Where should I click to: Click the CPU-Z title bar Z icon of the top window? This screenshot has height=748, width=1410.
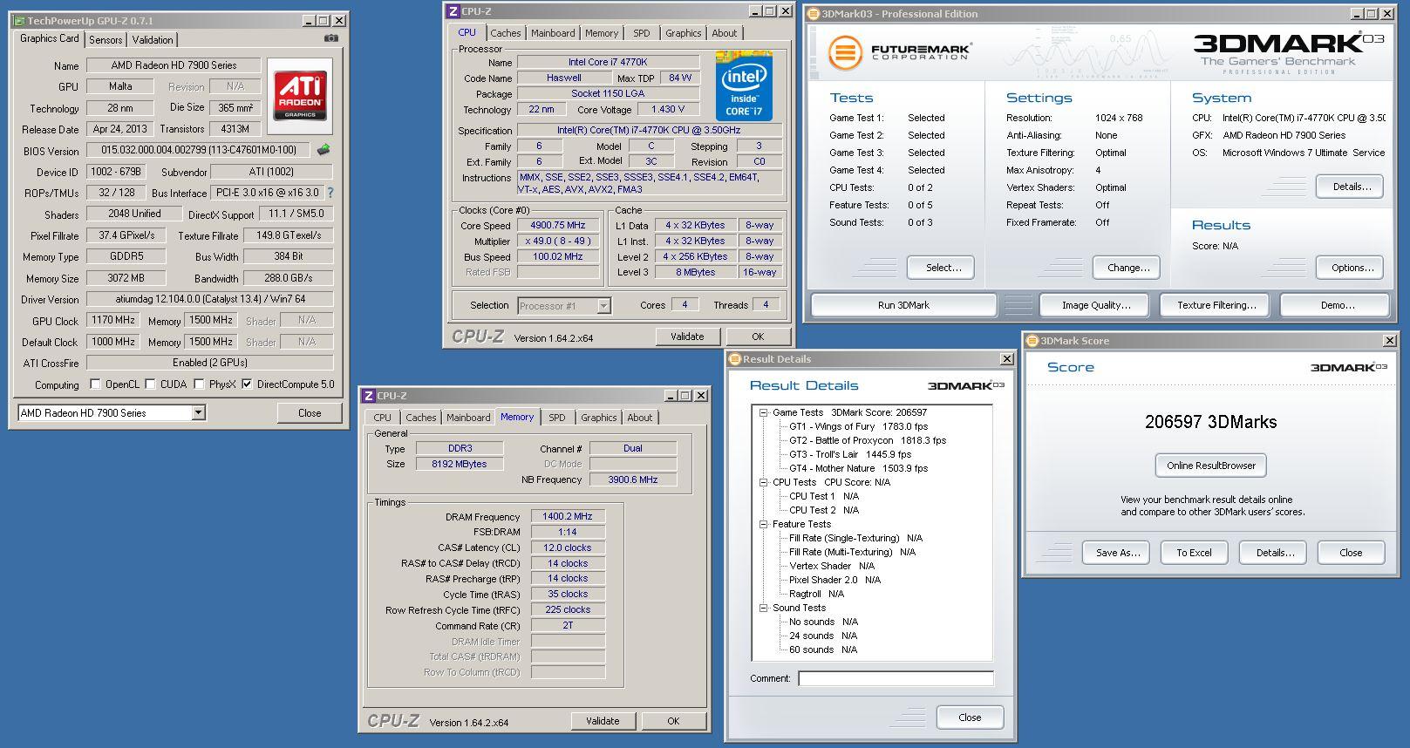click(x=453, y=11)
